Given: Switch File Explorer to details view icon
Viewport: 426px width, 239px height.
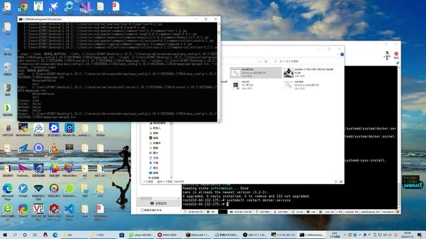Looking at the screenshot, I should (x=336, y=181).
